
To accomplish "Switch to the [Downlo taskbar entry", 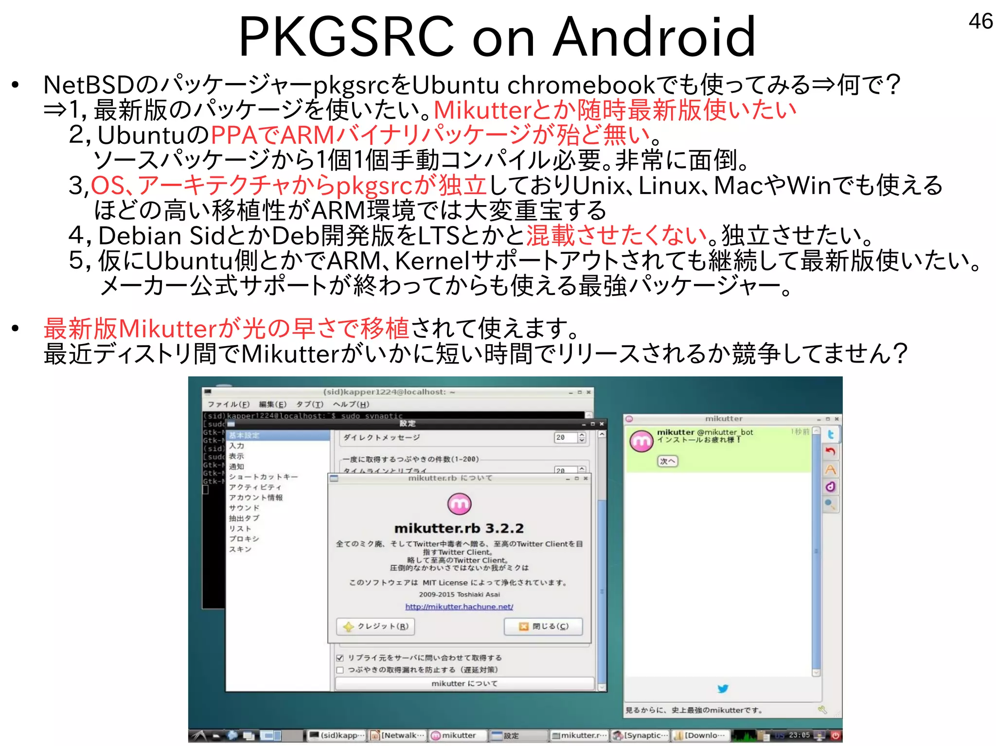I will [x=700, y=735].
